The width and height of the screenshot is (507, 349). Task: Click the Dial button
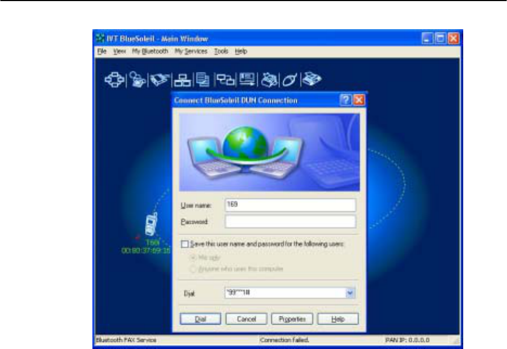coord(201,319)
